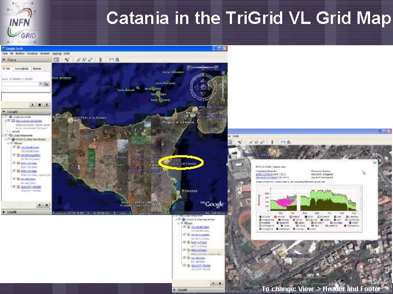Toggle checkbox beside CECUM MESSINA in right tree
The width and height of the screenshot is (393, 294).
184,227
